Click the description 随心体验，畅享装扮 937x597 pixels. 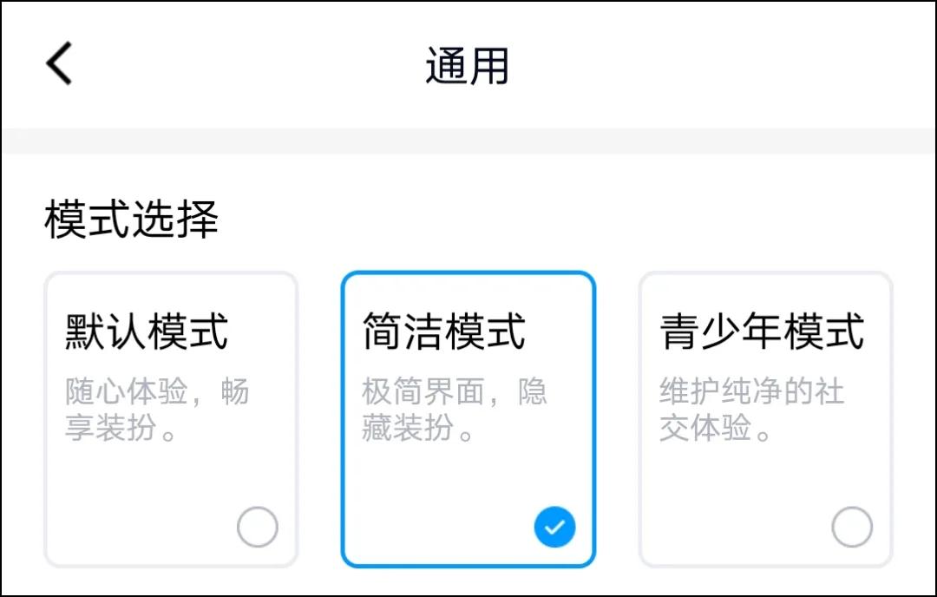154,406
